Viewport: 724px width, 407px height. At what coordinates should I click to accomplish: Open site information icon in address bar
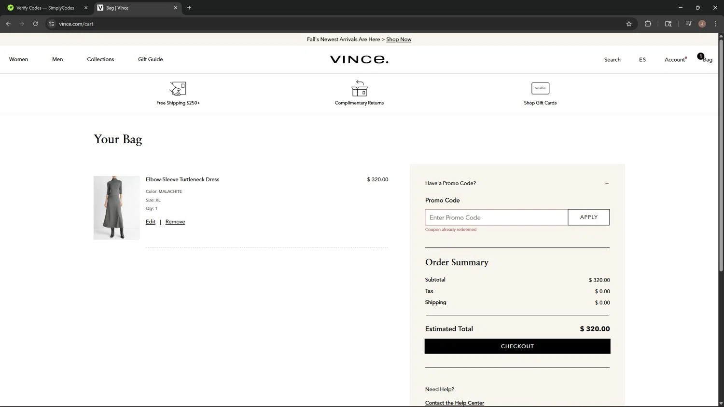click(52, 24)
